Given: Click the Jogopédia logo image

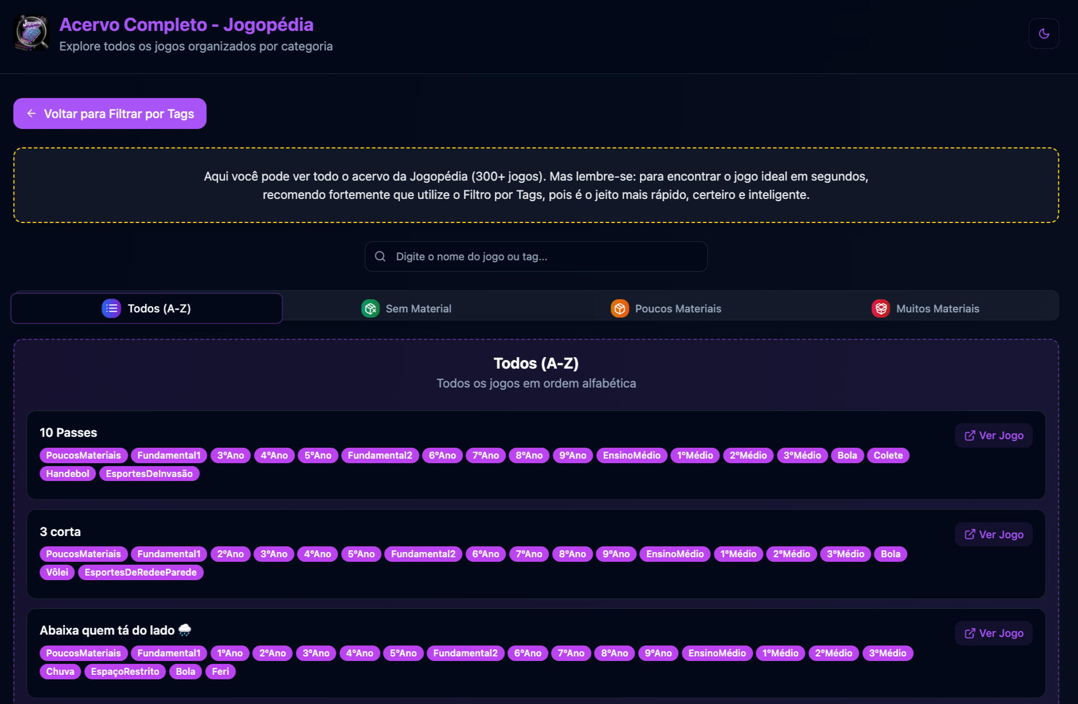Looking at the screenshot, I should point(32,33).
